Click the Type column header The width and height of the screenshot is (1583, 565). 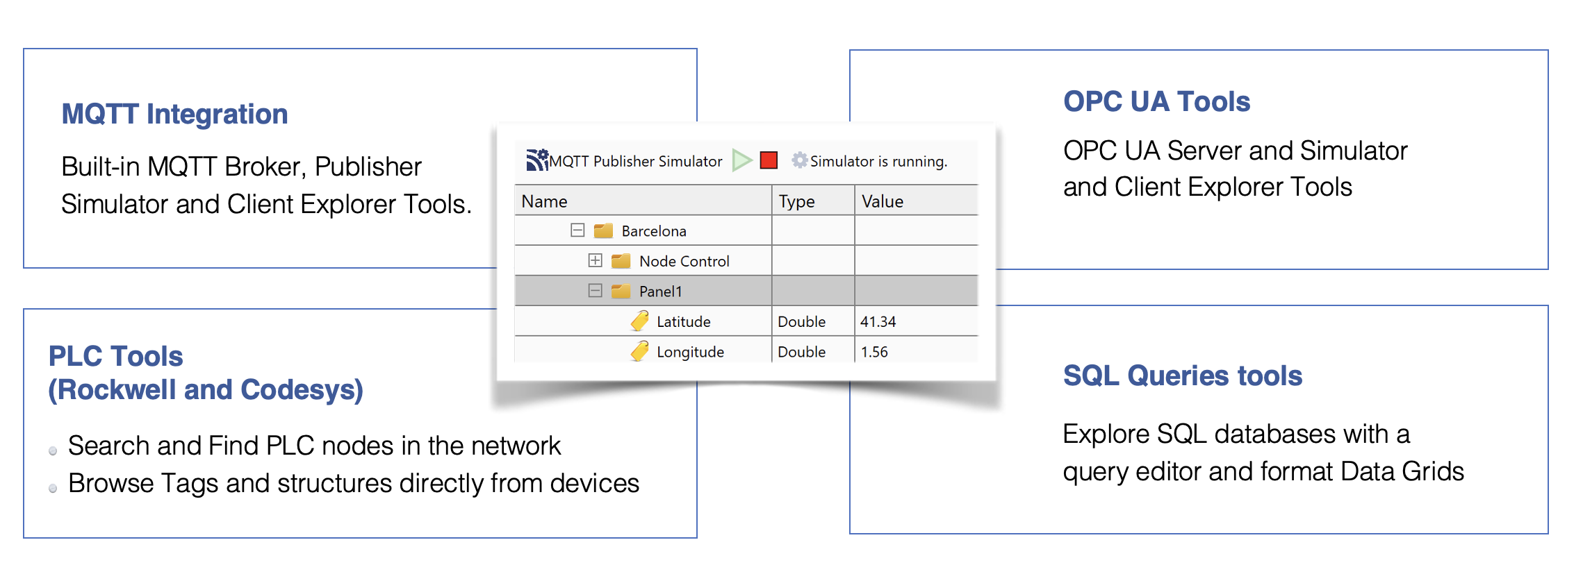coord(796,201)
